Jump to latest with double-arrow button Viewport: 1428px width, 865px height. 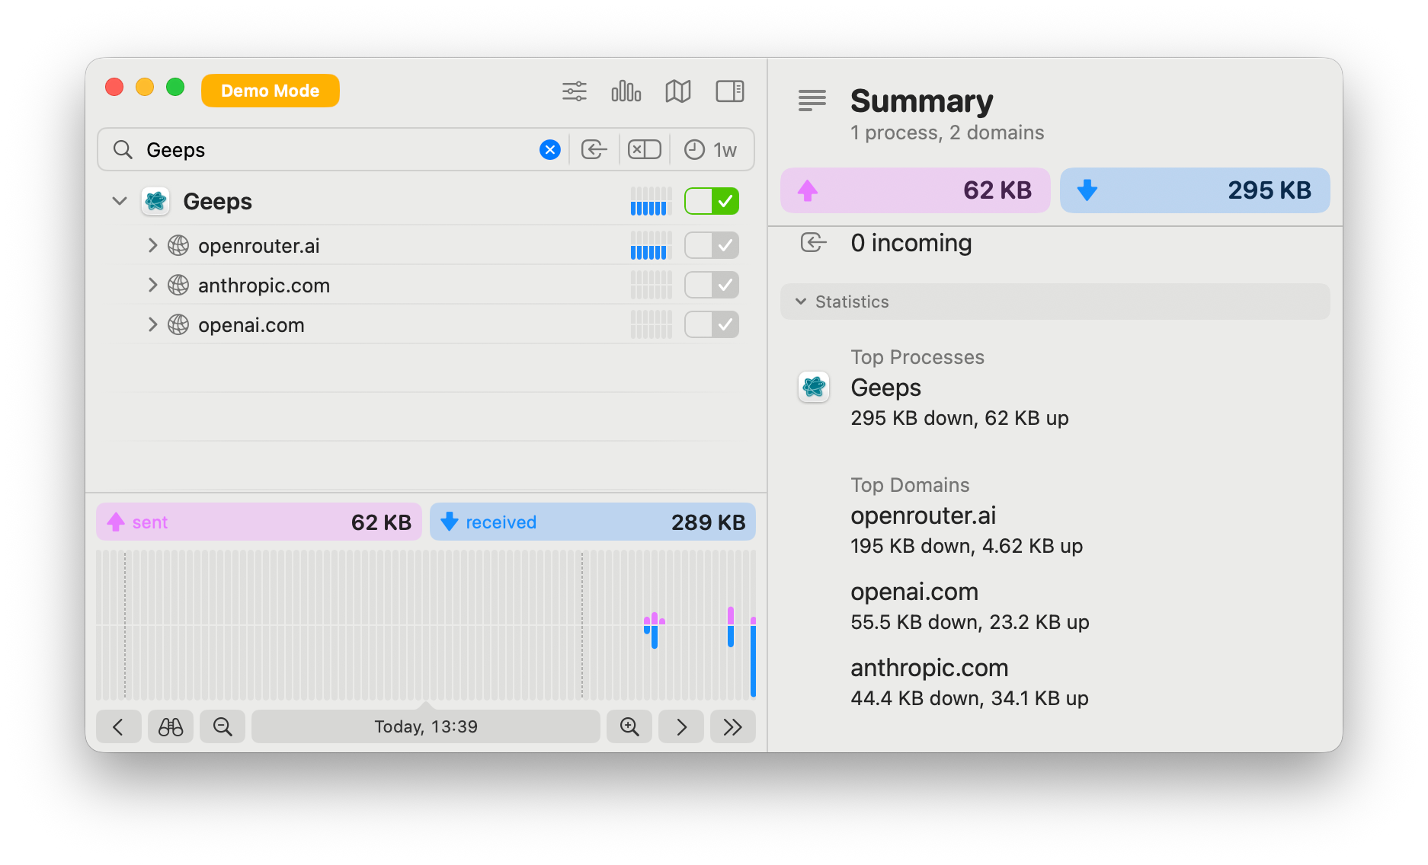(x=732, y=727)
